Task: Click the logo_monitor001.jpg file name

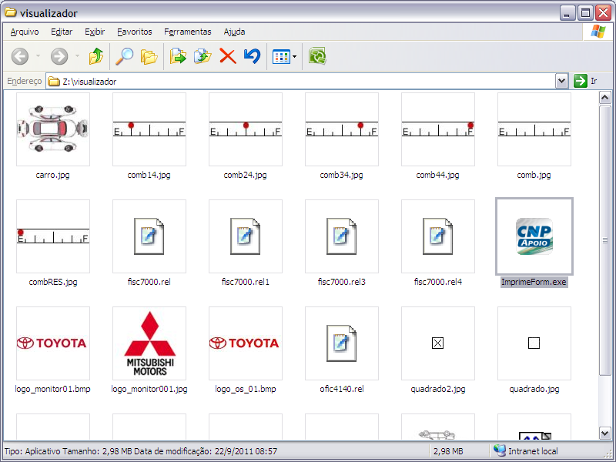Action: pyautogui.click(x=149, y=390)
